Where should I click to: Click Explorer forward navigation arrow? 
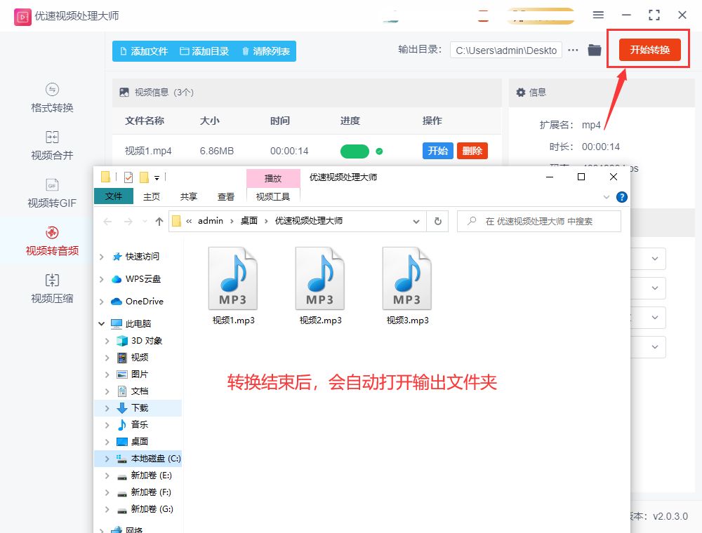[128, 222]
